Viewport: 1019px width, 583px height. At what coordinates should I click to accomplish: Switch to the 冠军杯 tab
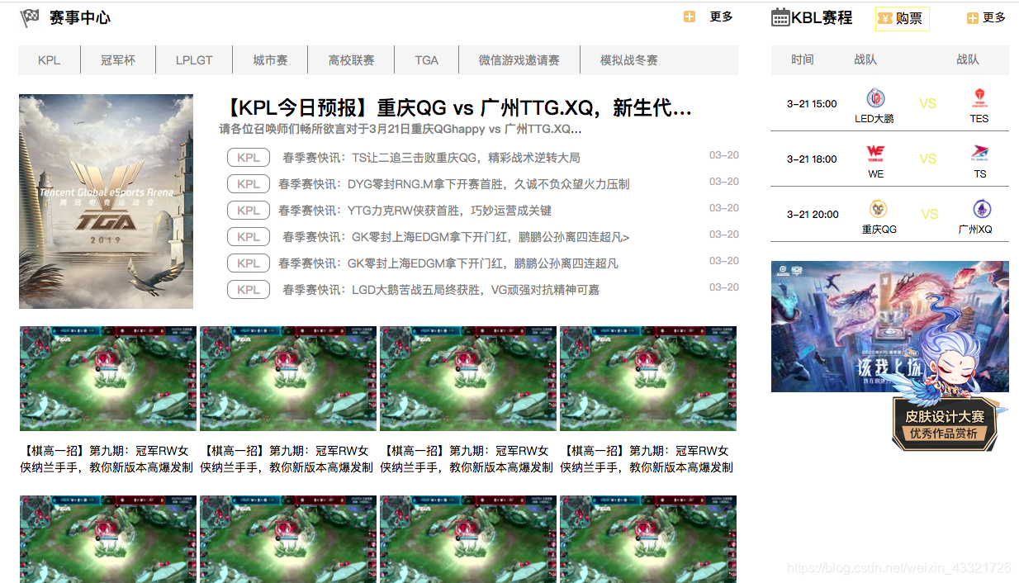[x=118, y=60]
